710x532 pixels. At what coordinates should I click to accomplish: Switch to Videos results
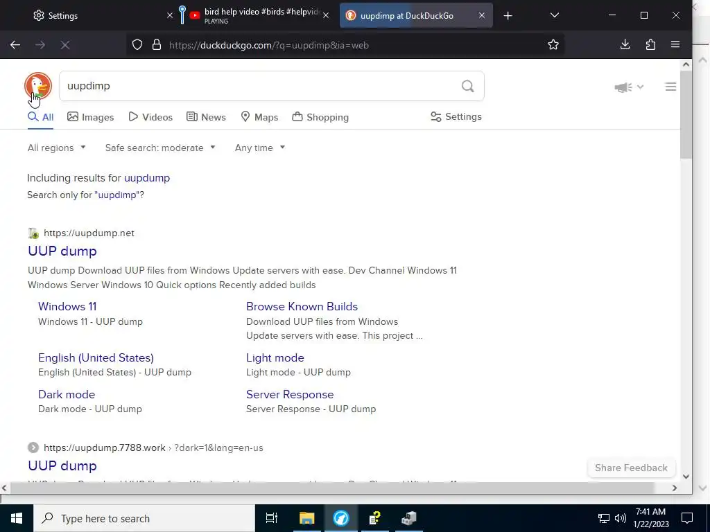point(150,117)
